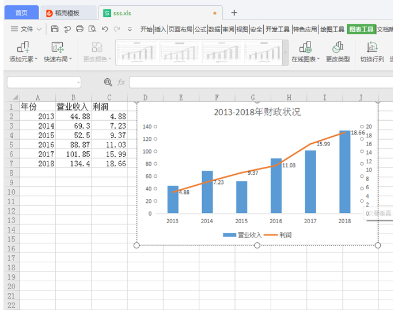Select the sss.xls document tab
The image size is (398, 310).
click(x=161, y=13)
